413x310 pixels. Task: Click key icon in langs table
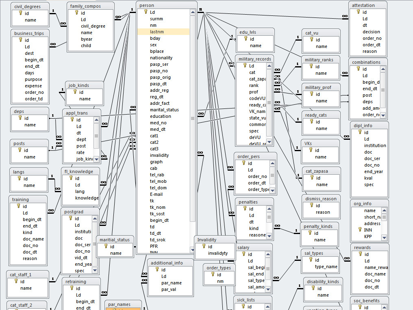(20, 178)
